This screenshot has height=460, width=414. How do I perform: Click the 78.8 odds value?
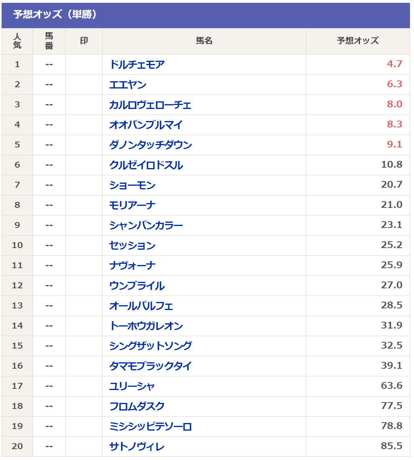coord(392,425)
